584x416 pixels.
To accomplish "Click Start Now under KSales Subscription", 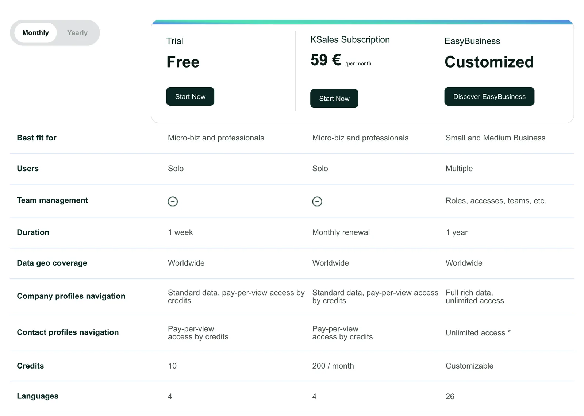I will tap(334, 99).
